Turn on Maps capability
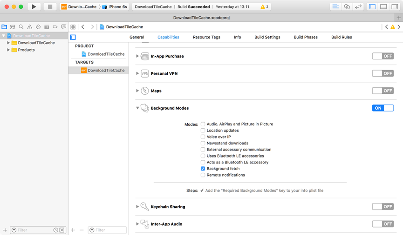This screenshot has height=235, width=403. pos(383,91)
